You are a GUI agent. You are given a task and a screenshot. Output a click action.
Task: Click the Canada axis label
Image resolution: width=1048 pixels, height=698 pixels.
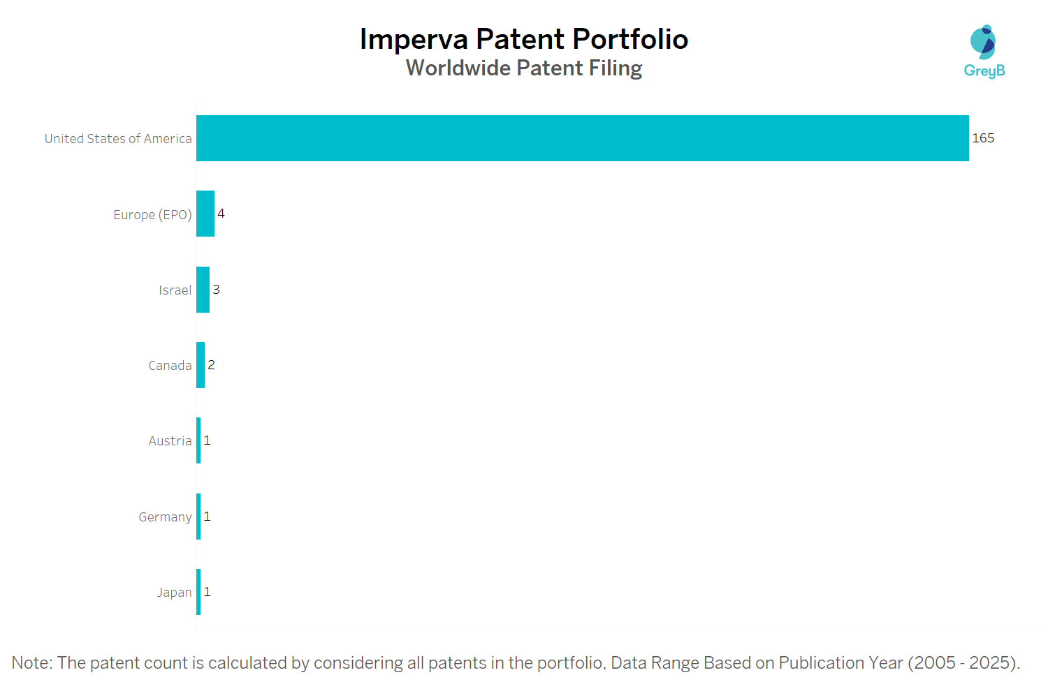[x=170, y=366]
